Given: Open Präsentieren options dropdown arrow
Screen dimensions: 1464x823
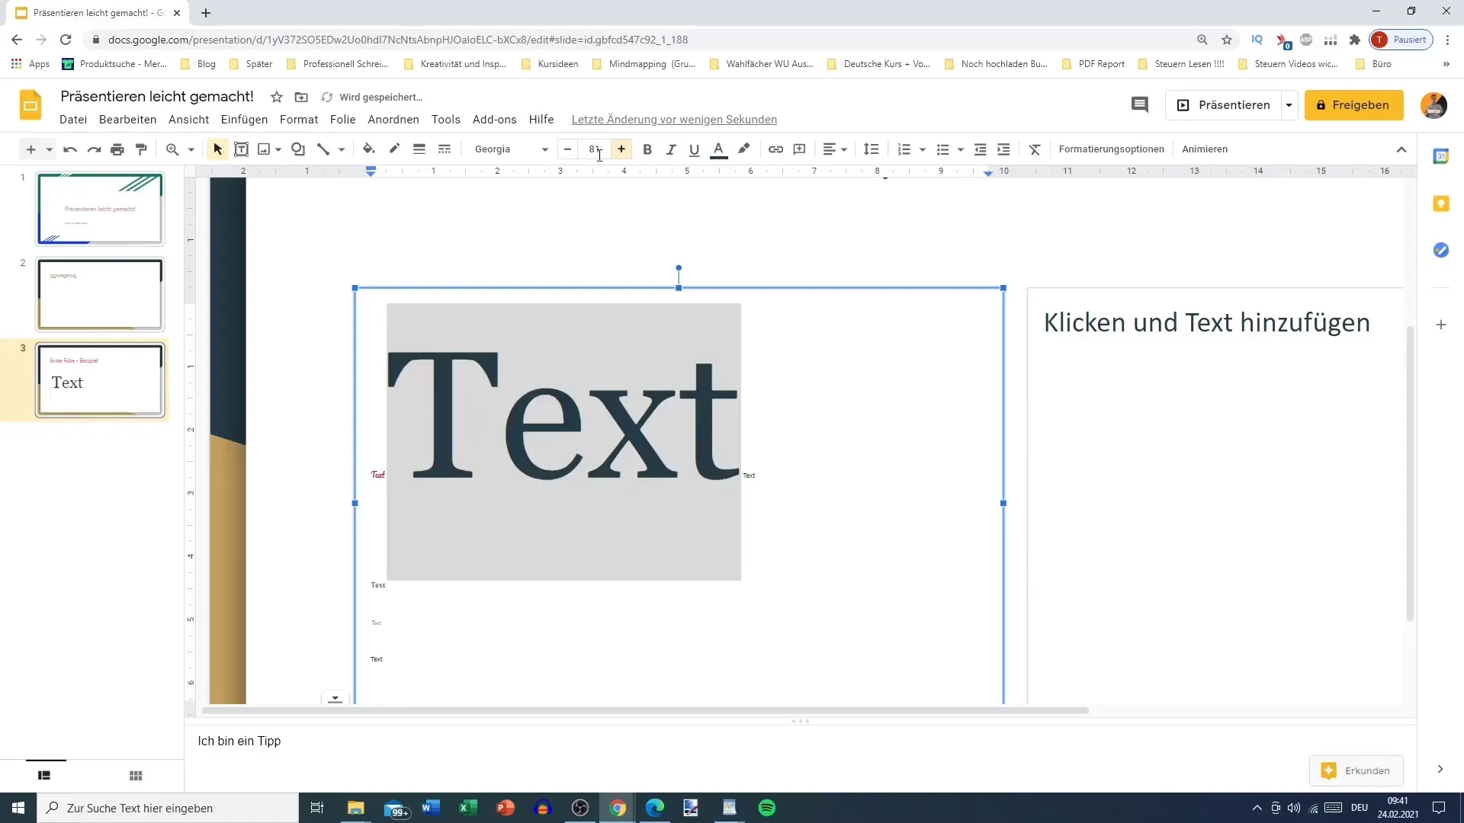Looking at the screenshot, I should click(1289, 105).
